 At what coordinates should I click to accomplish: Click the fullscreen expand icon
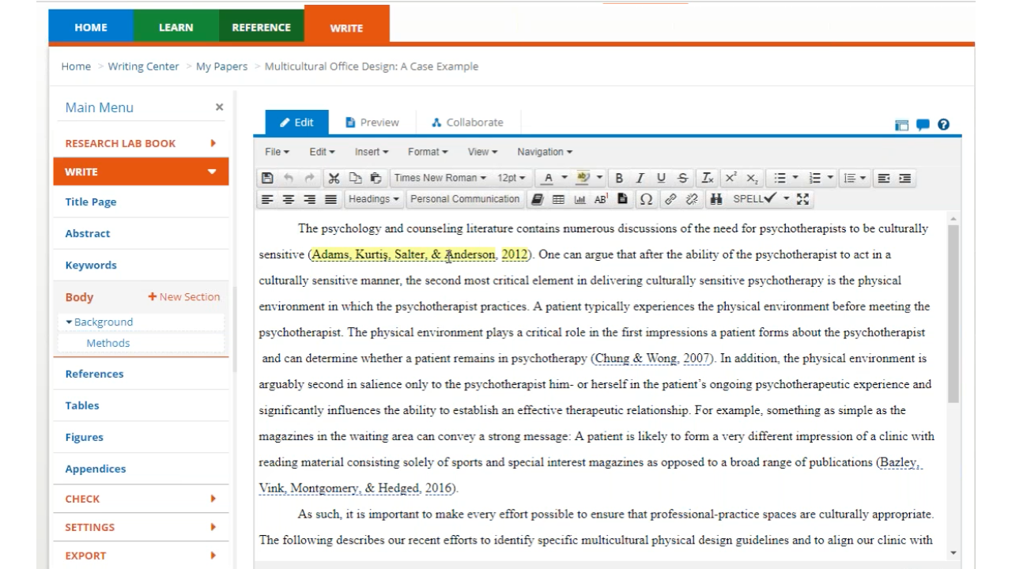803,199
